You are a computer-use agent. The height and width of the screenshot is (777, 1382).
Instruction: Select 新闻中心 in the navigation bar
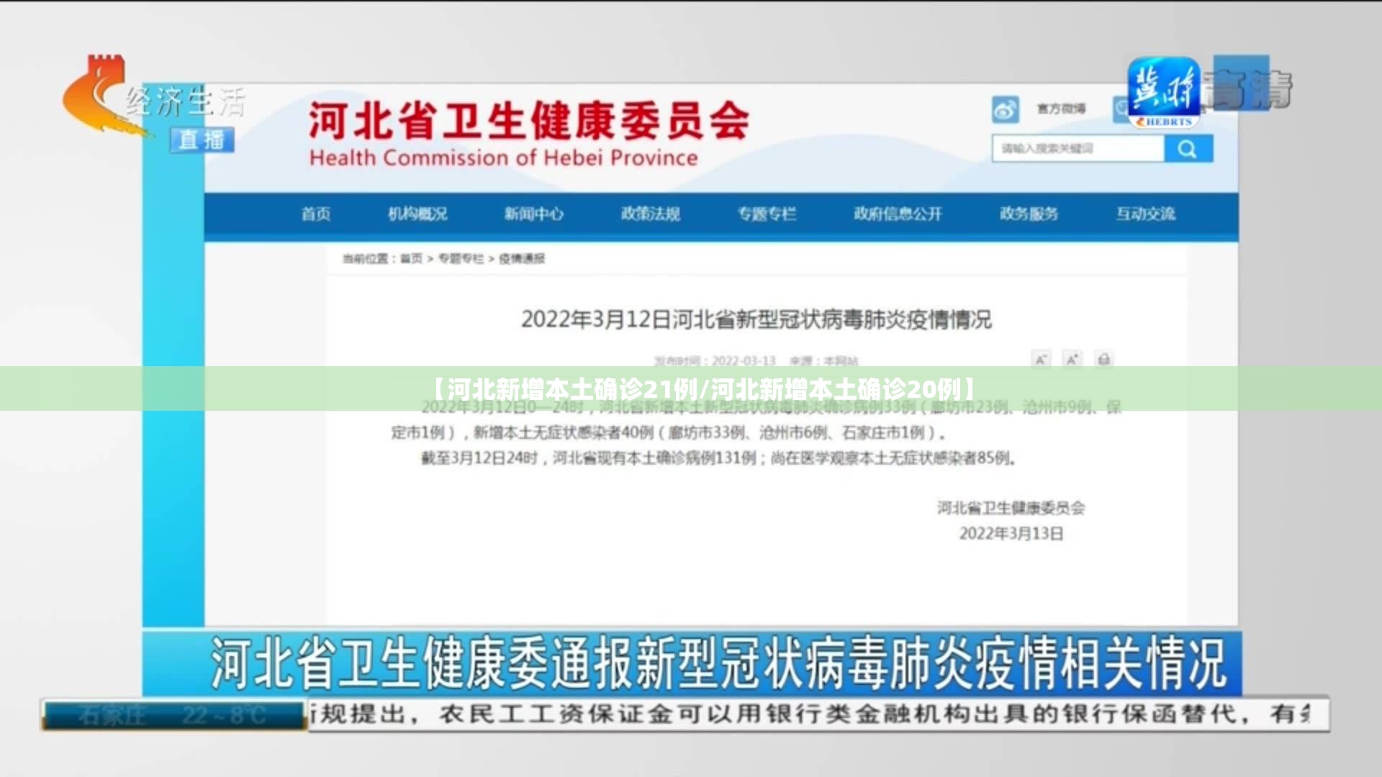pyautogui.click(x=533, y=214)
